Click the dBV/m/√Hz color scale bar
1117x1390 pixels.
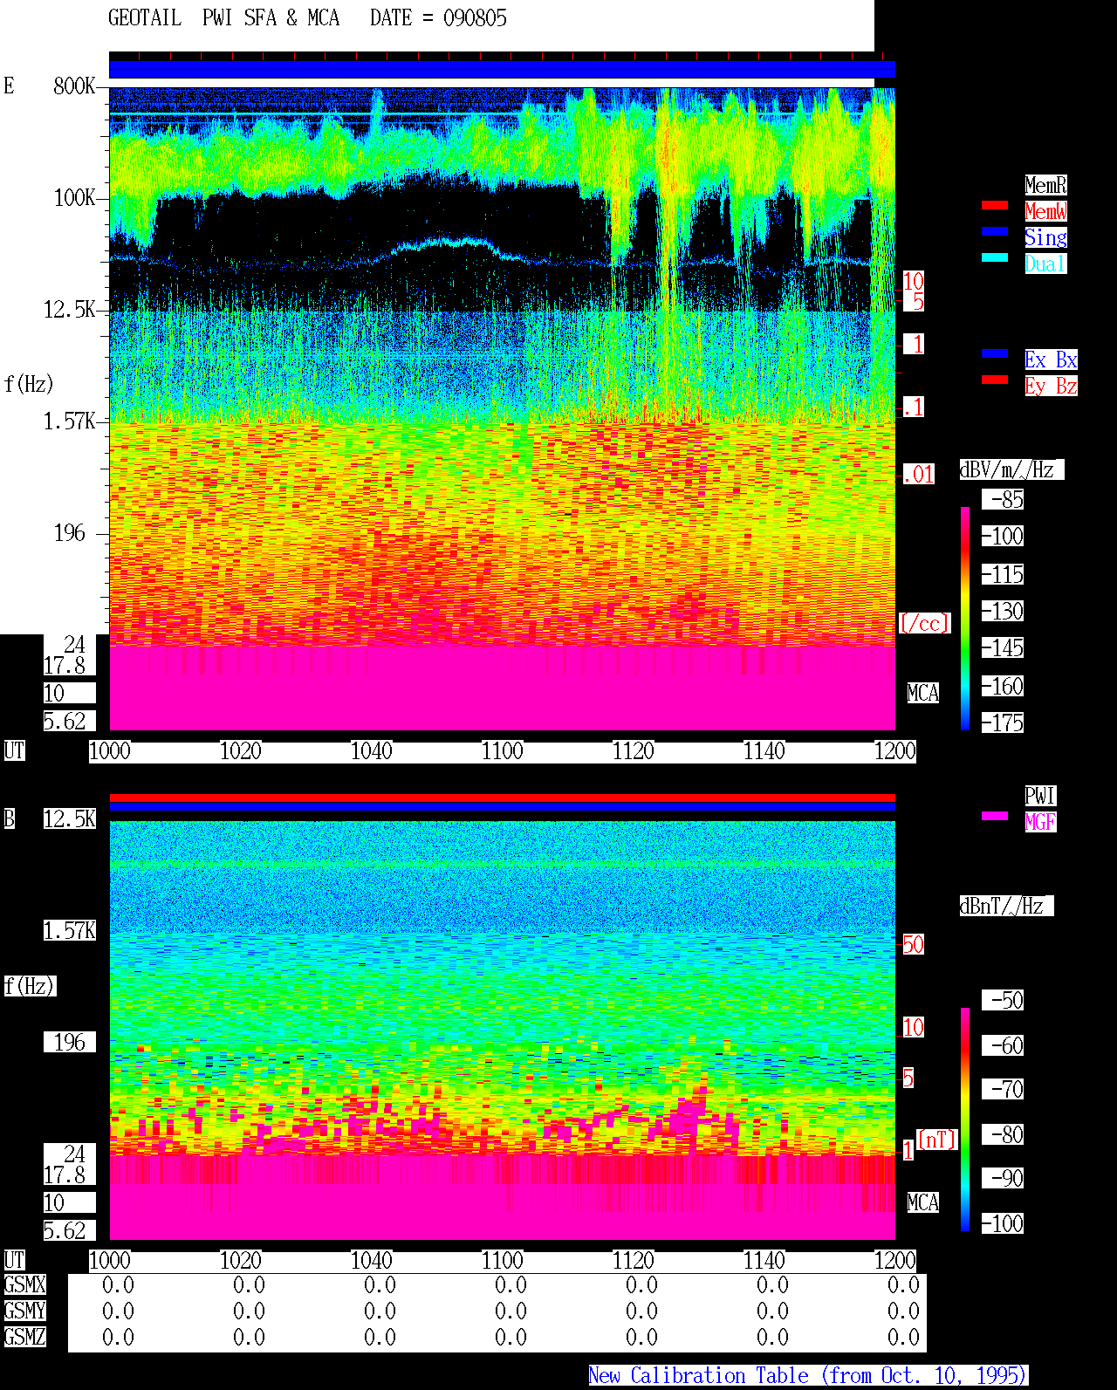pos(965,619)
